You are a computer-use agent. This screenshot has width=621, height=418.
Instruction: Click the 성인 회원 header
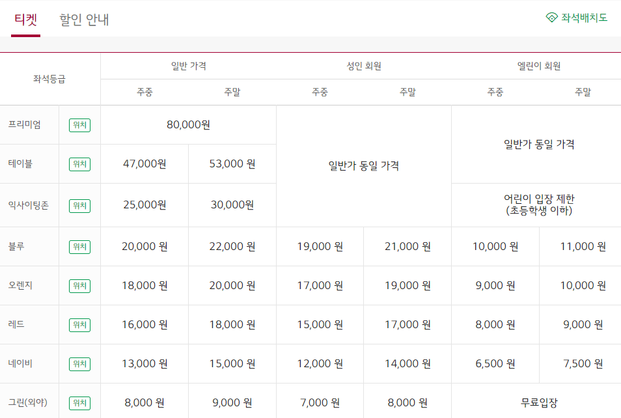(x=363, y=64)
